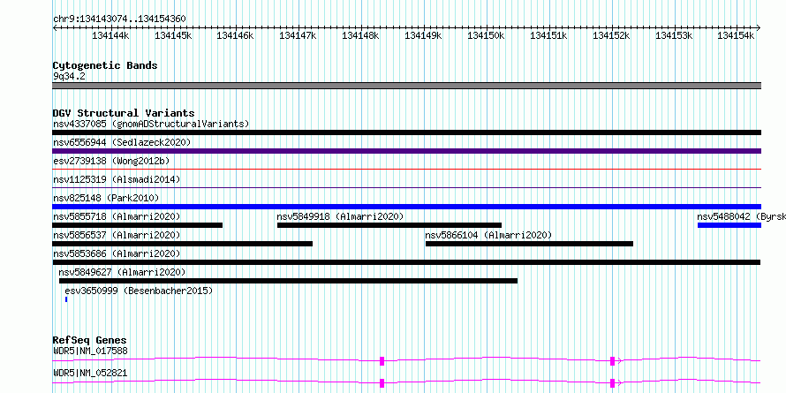
Task: Open the nsv5488042 variant label
Action: pos(741,217)
